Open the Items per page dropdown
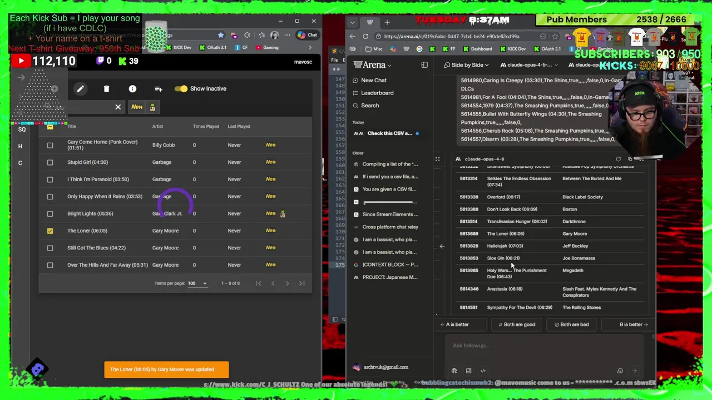 pyautogui.click(x=197, y=283)
